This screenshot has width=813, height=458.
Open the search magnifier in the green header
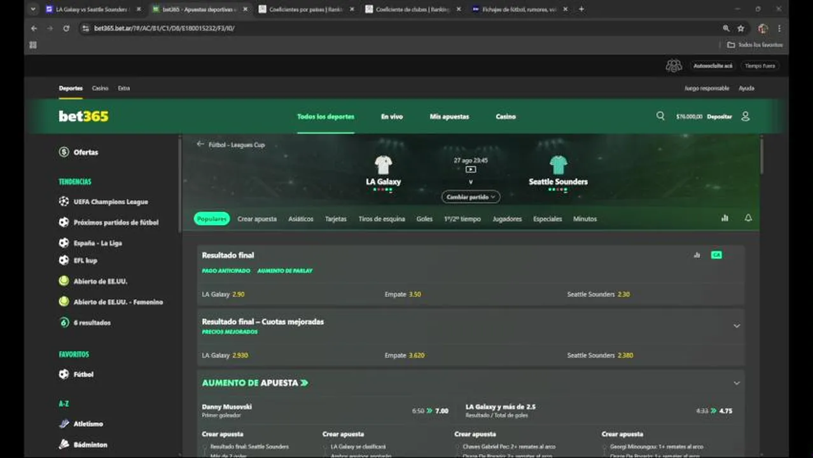(660, 116)
